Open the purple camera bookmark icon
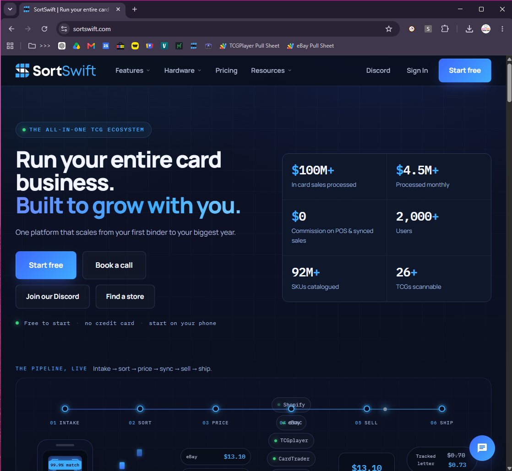512x471 pixels. click(208, 46)
